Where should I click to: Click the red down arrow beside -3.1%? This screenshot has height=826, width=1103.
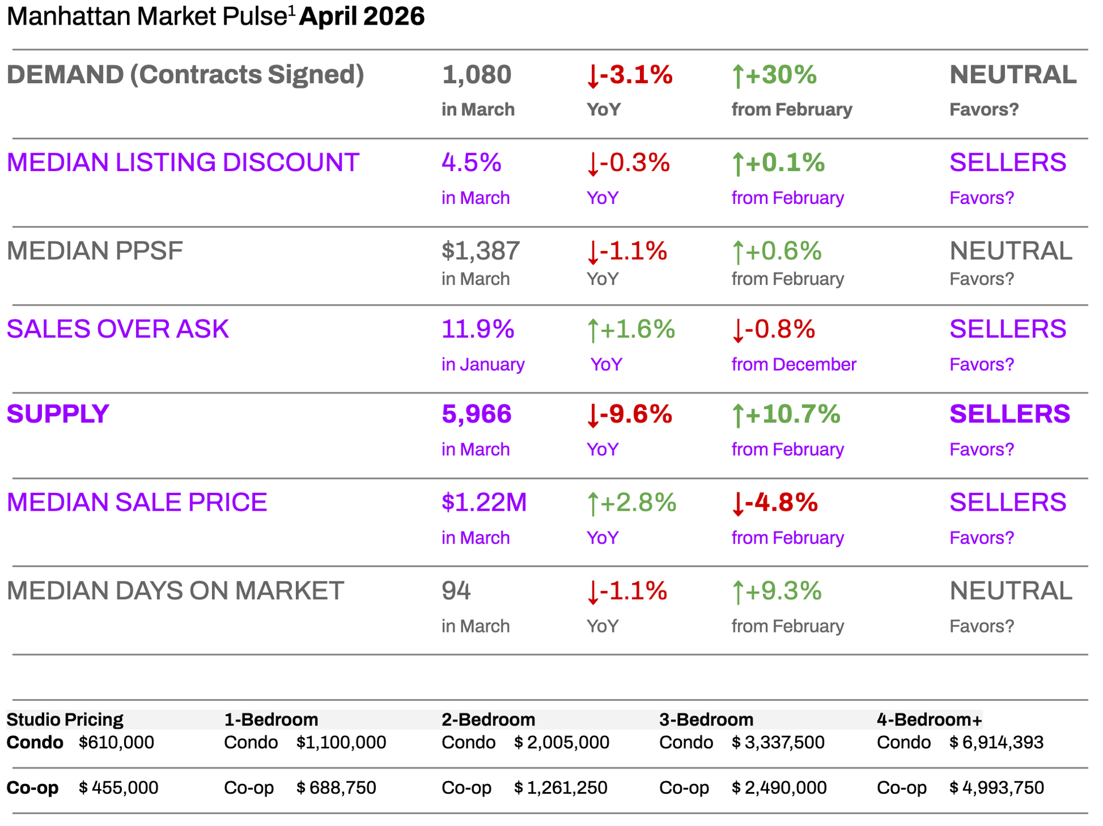coord(593,76)
